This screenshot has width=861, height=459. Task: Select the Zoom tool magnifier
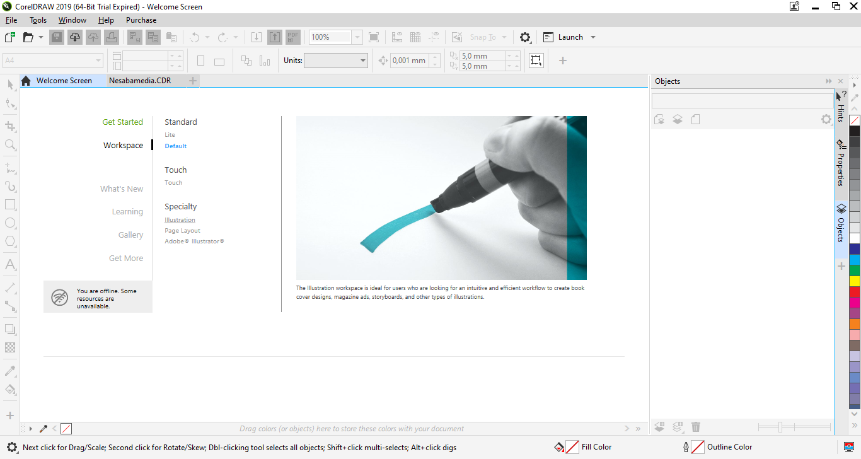coord(10,145)
